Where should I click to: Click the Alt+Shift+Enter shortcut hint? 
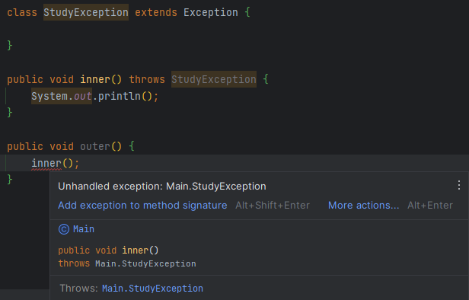(x=273, y=205)
